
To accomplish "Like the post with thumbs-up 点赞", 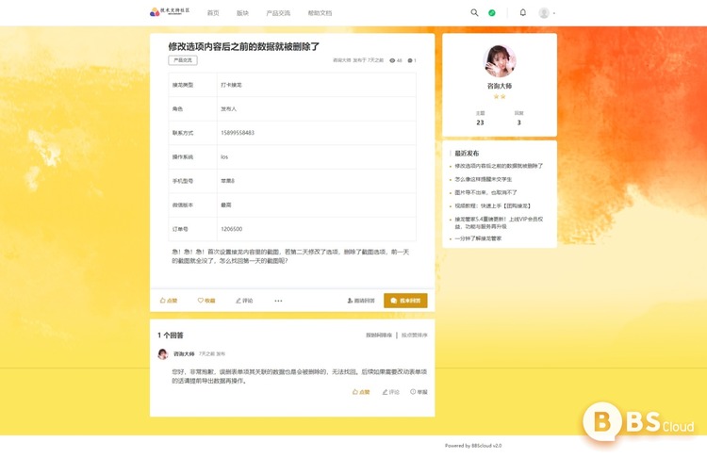I will pos(169,301).
